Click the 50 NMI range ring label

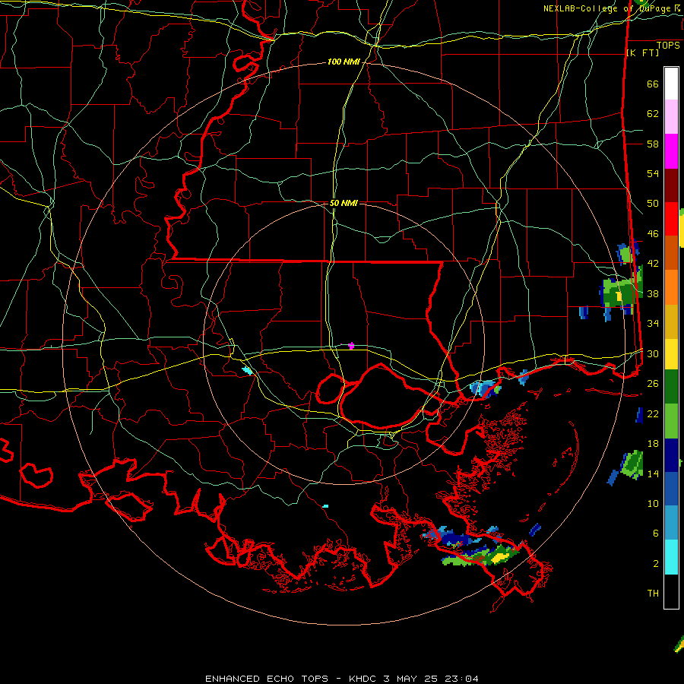point(344,203)
